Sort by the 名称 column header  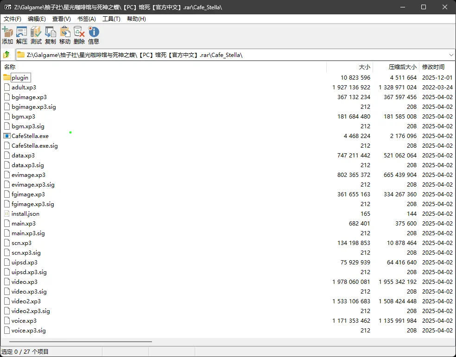pyautogui.click(x=164, y=67)
